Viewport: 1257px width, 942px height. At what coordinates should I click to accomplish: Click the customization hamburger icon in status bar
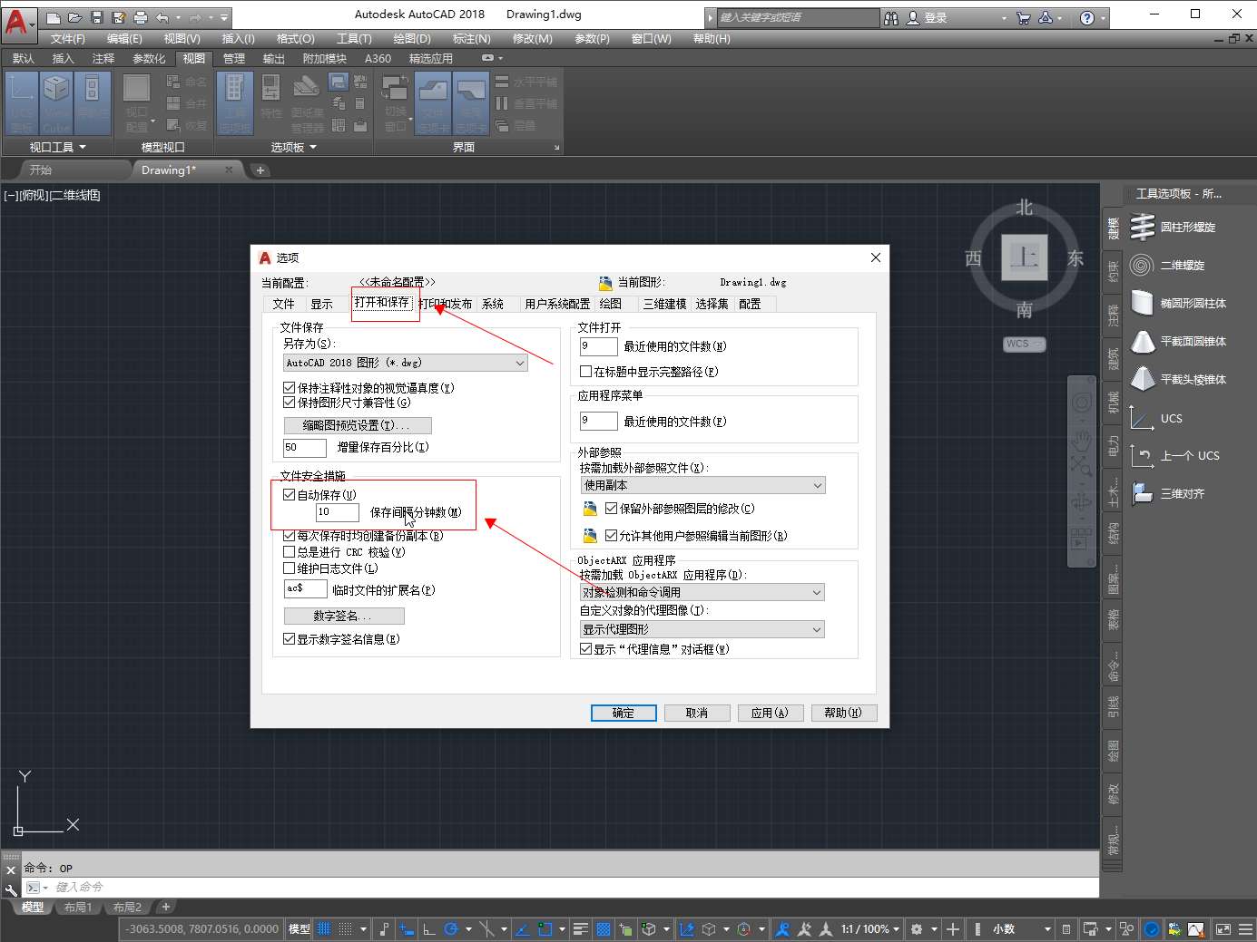[1245, 929]
